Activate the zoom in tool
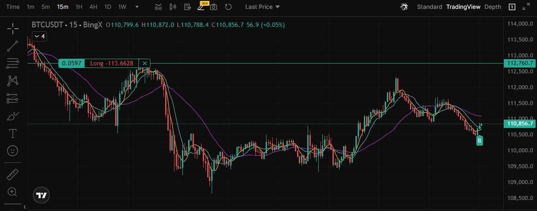Viewport: 537px width, 211px height. 13,192
